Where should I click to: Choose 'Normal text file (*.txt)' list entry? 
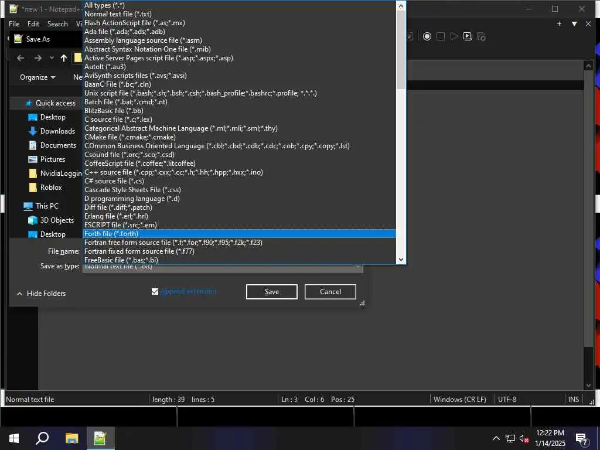pos(240,14)
